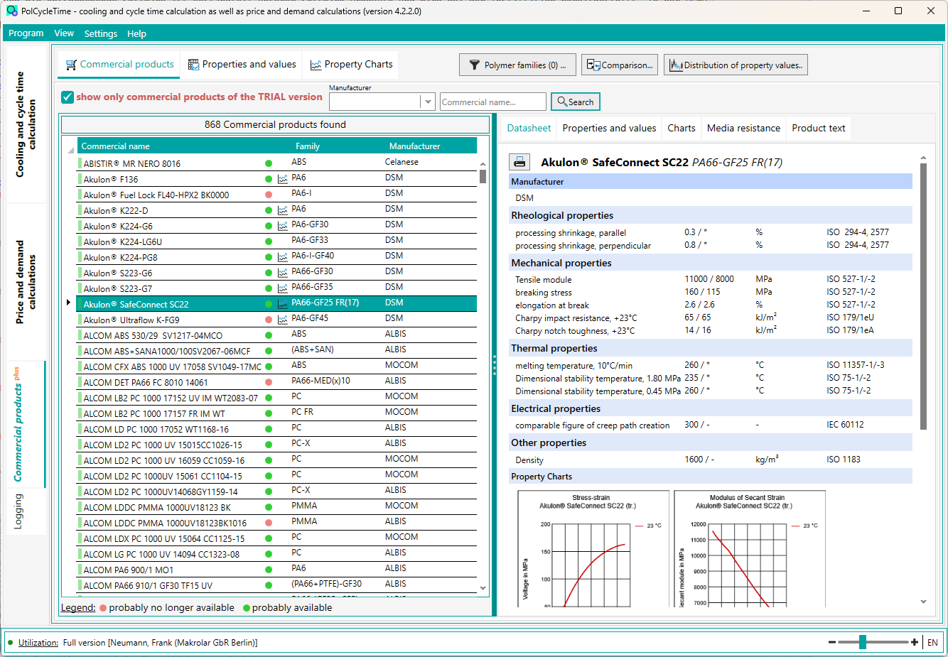948x657 pixels.
Task: Select the row 'ALCOM ABS 530/29 SV1217-04MCO'
Action: [x=276, y=335]
